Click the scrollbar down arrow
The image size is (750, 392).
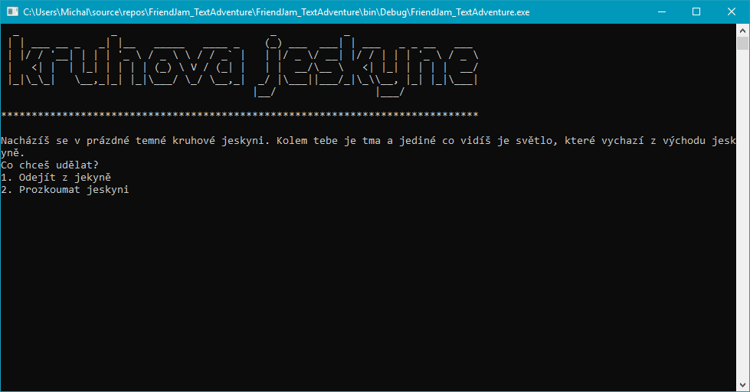click(x=743, y=385)
